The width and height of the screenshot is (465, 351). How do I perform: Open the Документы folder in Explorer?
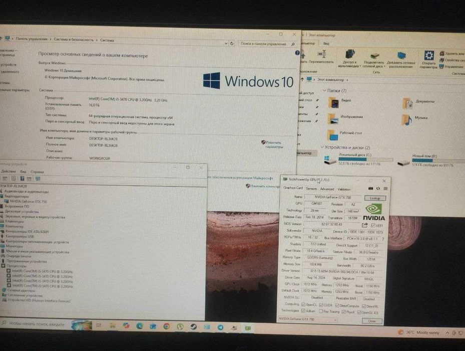coord(418,103)
